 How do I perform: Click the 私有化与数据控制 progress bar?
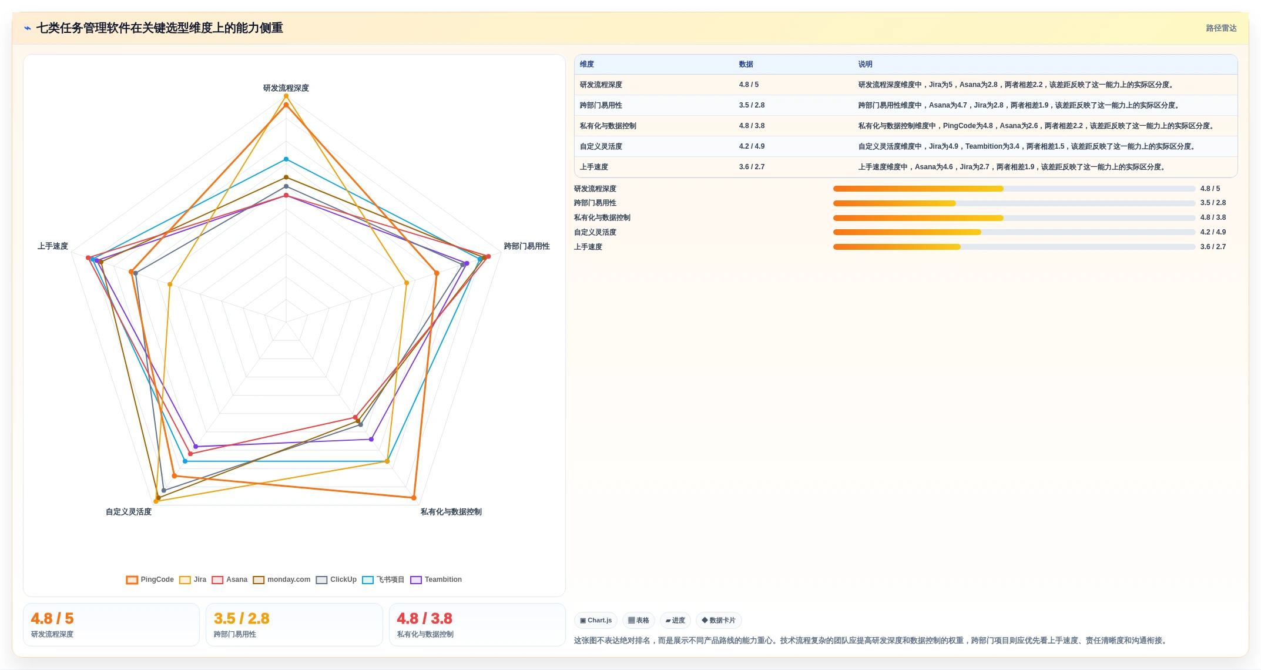pyautogui.click(x=1014, y=218)
